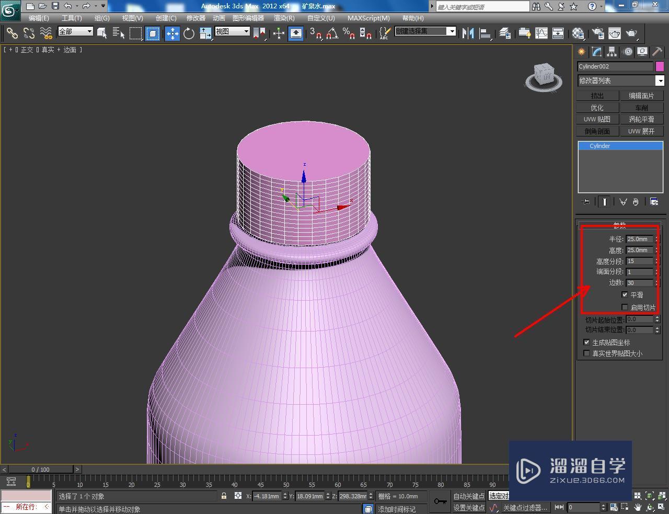This screenshot has height=514, width=669.
Task: Switch to the Create command panel tab
Action: 581,51
